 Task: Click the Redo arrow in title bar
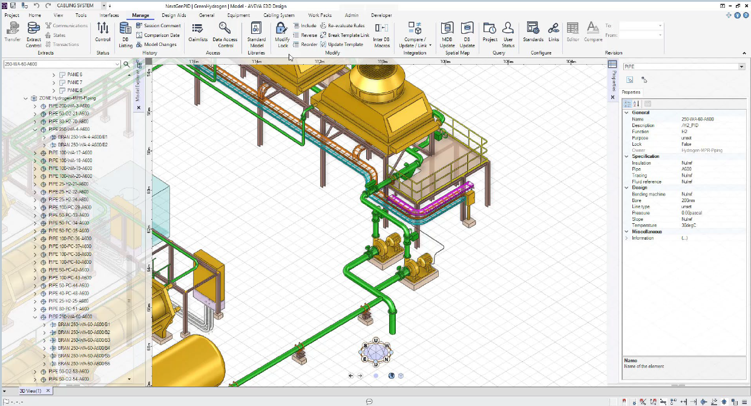point(48,5)
